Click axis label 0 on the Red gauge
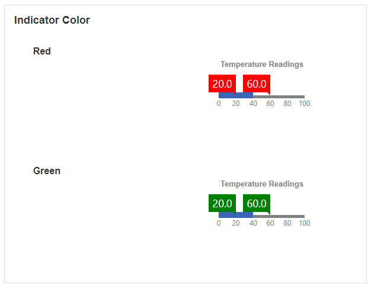Viewport: 371px width, 289px height. point(219,104)
